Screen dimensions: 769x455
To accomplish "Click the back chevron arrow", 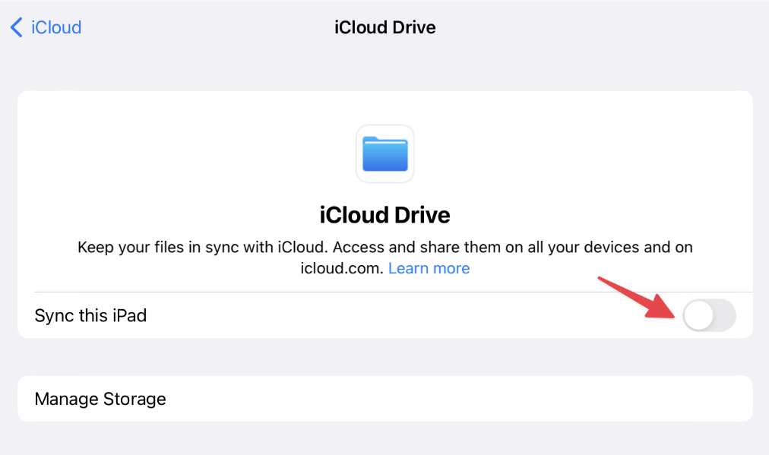I will 16,27.
